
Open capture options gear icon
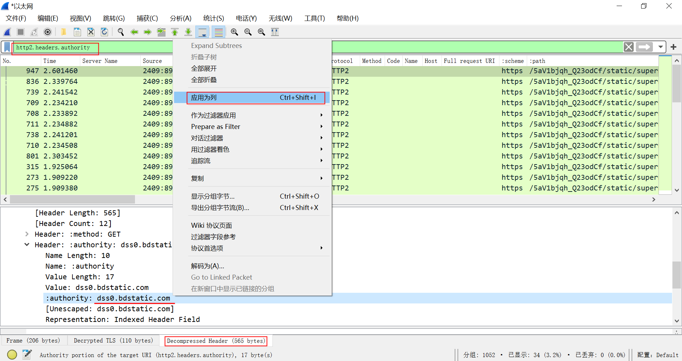click(48, 32)
